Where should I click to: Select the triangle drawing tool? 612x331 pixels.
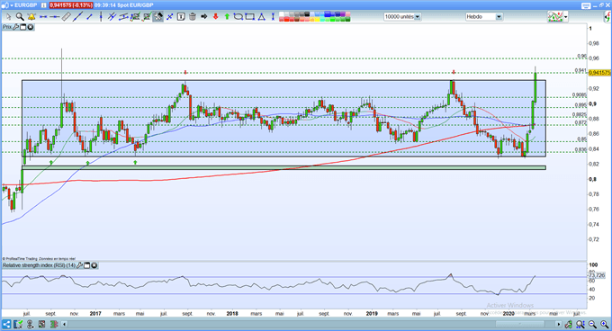click(262, 17)
